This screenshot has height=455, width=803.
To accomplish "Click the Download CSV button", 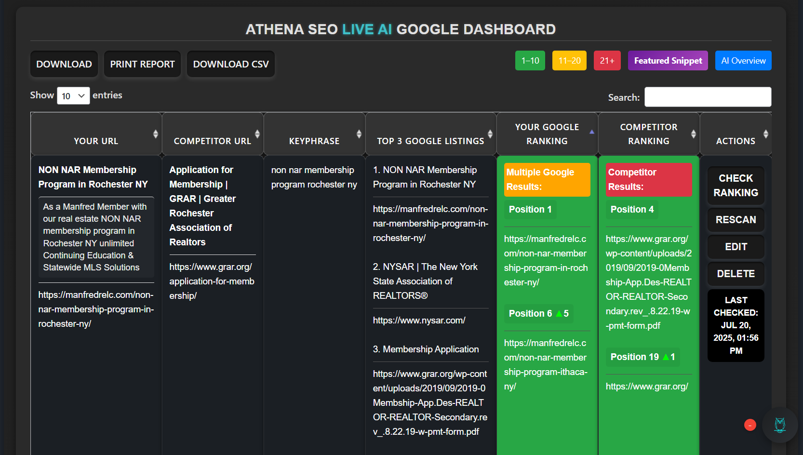I will click(x=231, y=64).
